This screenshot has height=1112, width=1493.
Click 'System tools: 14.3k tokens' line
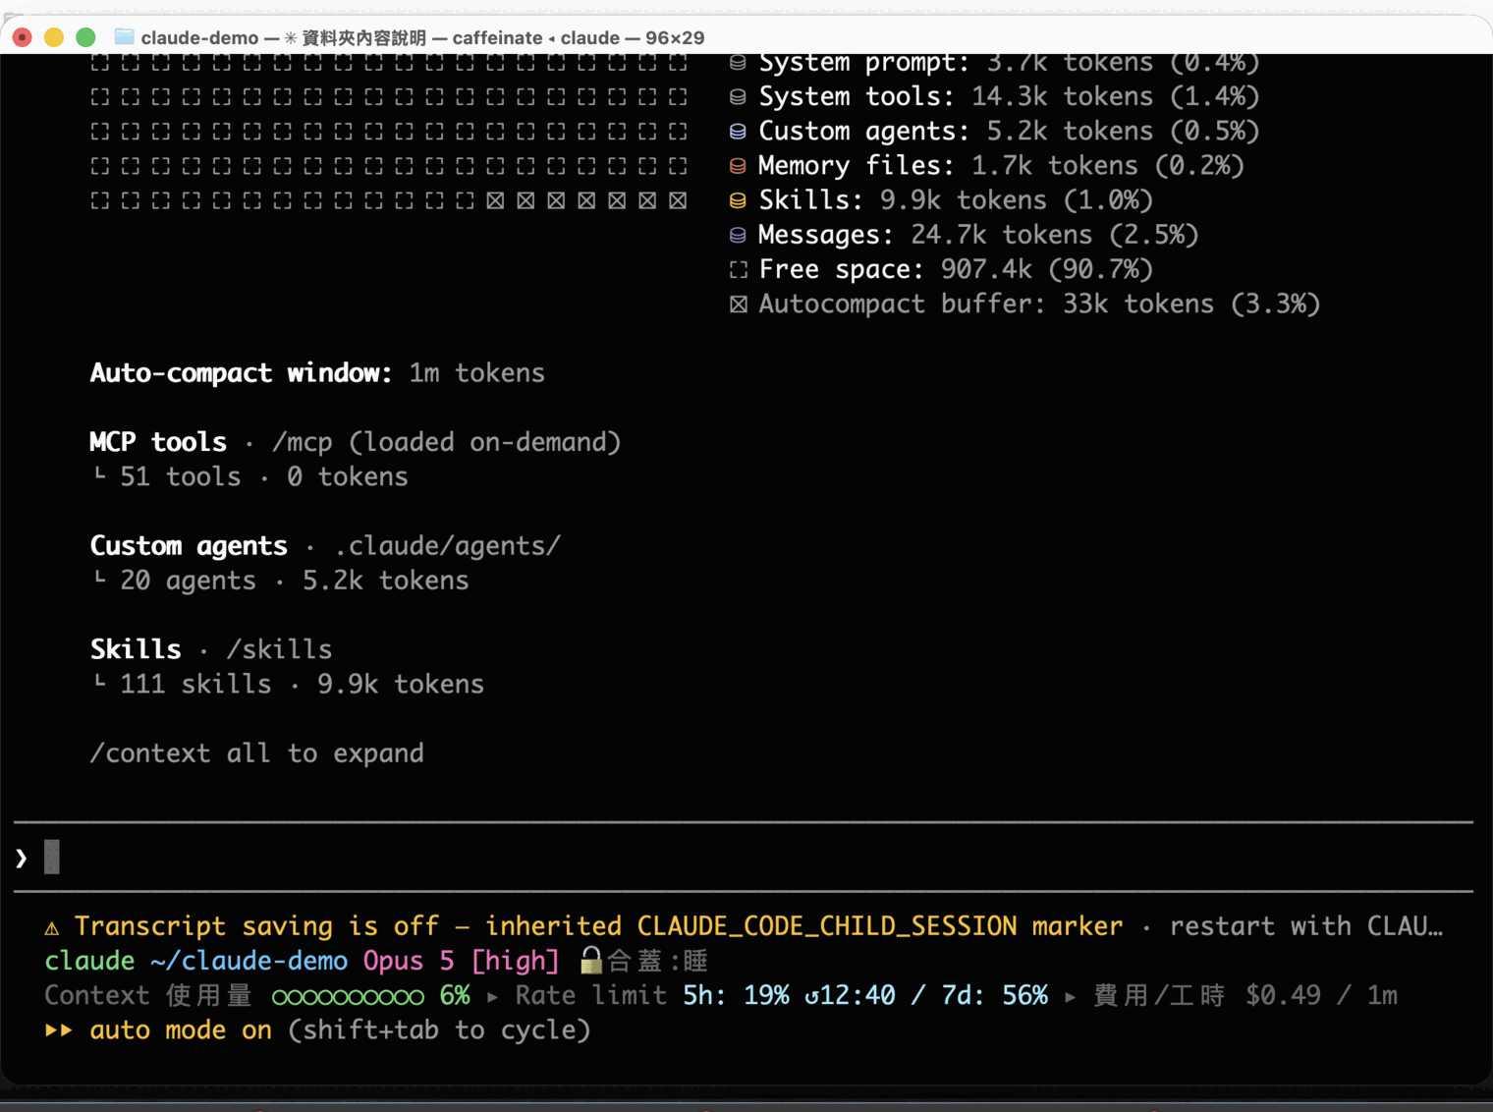[1009, 97]
